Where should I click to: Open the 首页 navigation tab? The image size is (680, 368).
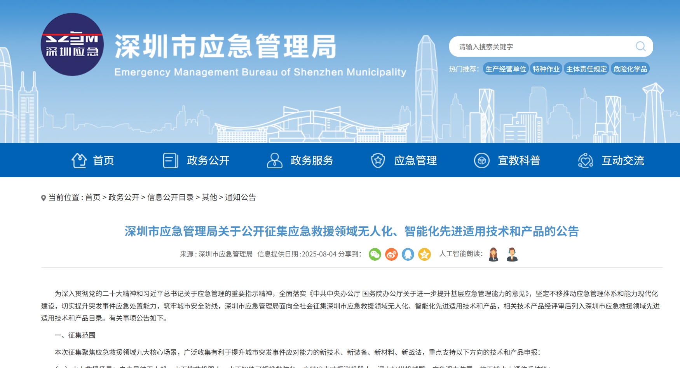click(93, 160)
